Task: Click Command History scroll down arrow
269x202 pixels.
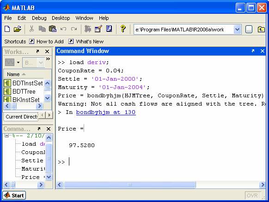Action: tap(49, 177)
